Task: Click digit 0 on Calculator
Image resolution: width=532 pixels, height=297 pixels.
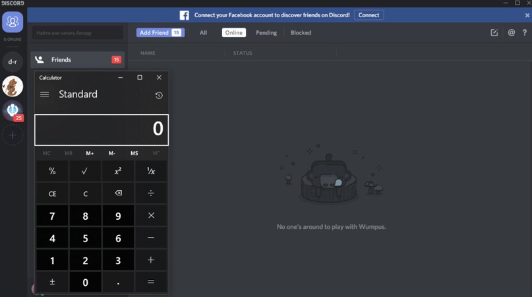Action: pyautogui.click(x=85, y=282)
